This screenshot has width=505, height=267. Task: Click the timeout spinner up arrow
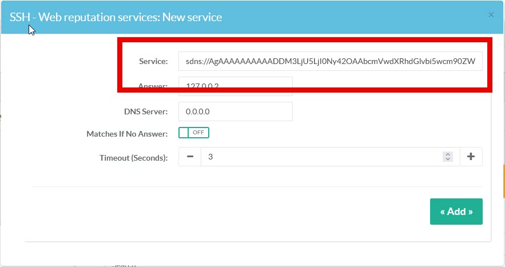click(448, 154)
